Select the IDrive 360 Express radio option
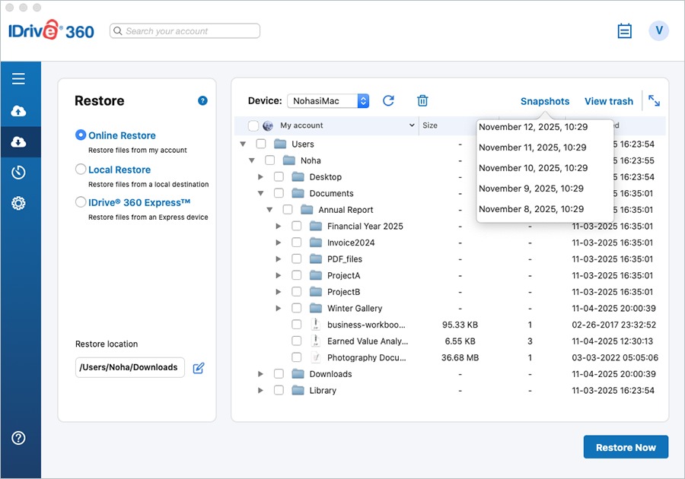685x479 pixels. click(x=81, y=202)
